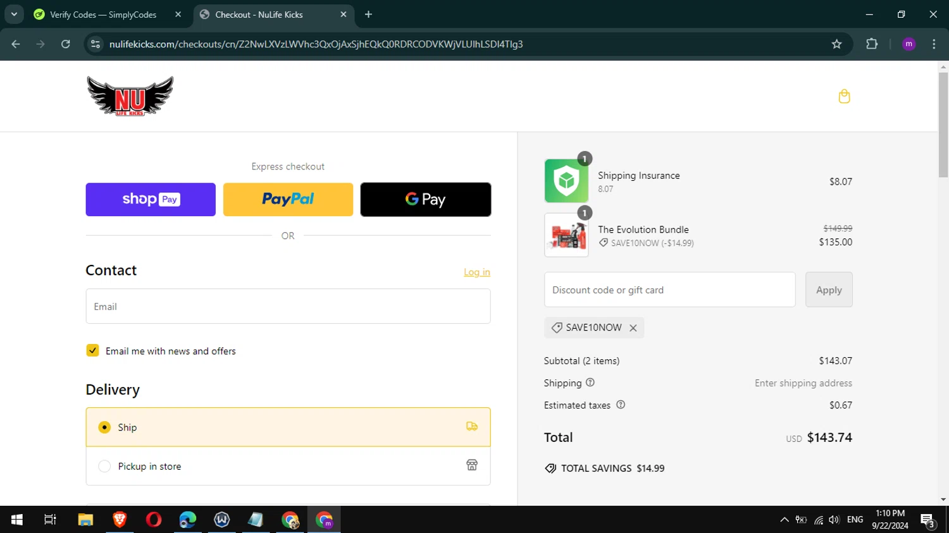Focus the Email input field

tap(288, 306)
